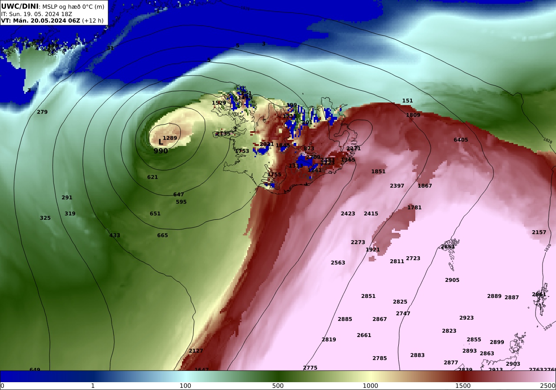Click the 2867 value on the map
This screenshot has height=390, width=556.
click(x=380, y=319)
